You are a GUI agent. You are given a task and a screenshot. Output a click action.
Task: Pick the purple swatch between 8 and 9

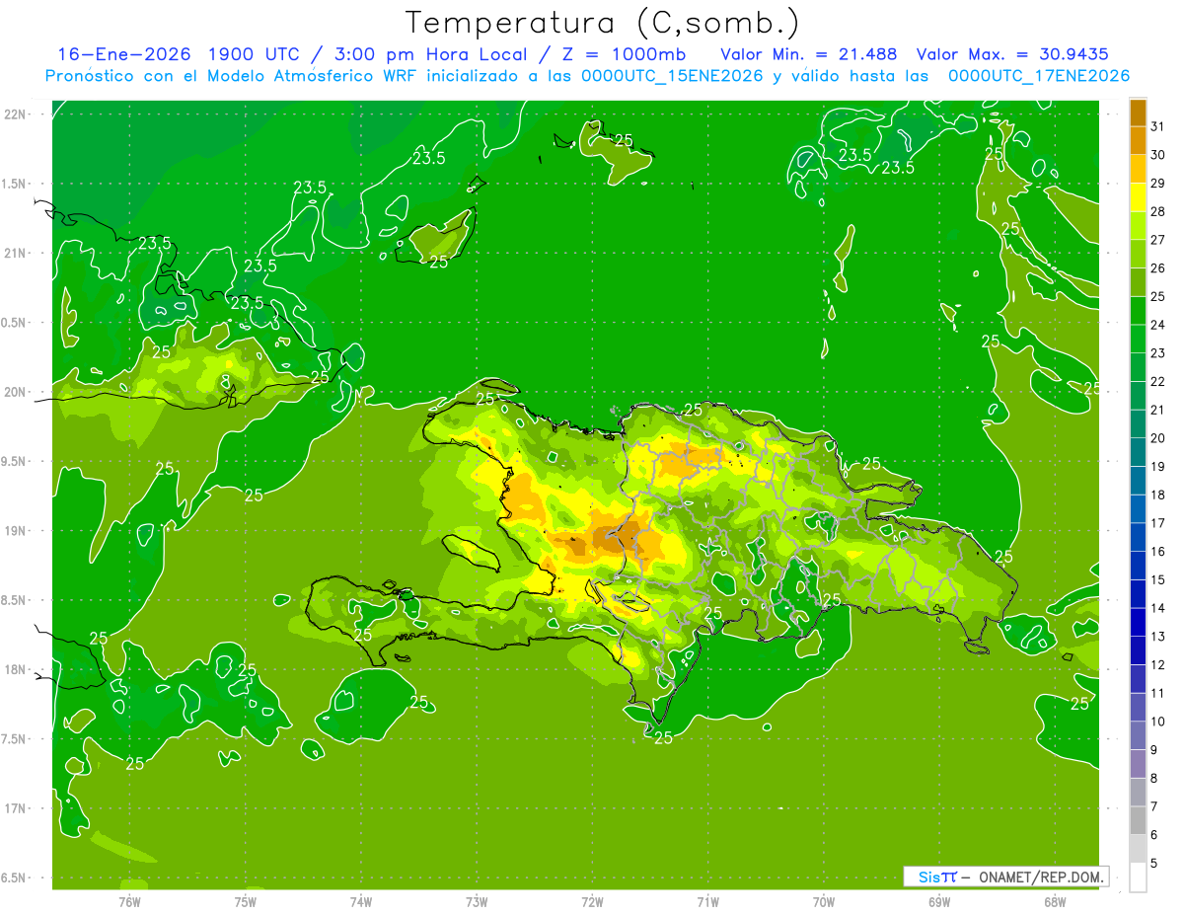pos(1138,764)
